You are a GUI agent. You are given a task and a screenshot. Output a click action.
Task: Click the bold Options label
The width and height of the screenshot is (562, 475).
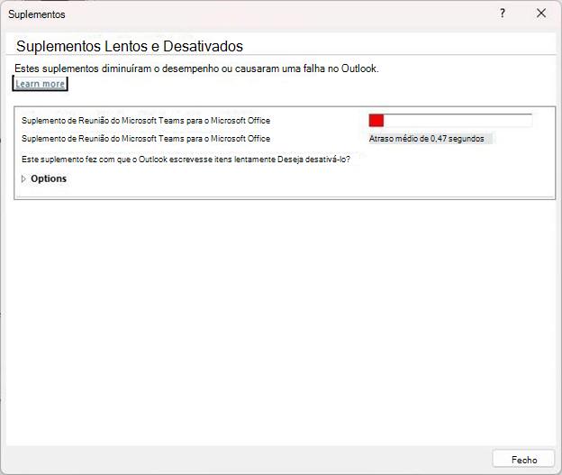(x=49, y=178)
